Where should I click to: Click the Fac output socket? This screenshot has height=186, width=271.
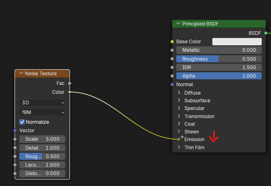(x=70, y=83)
